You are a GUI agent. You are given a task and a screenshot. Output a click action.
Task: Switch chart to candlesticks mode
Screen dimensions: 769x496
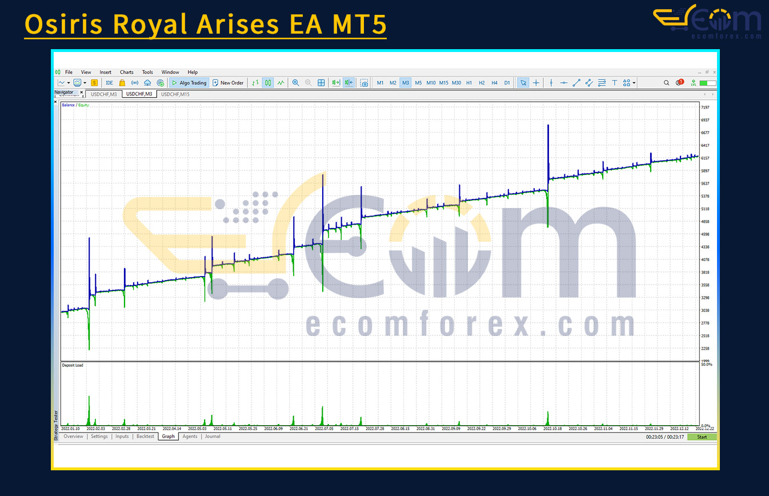[x=268, y=83]
